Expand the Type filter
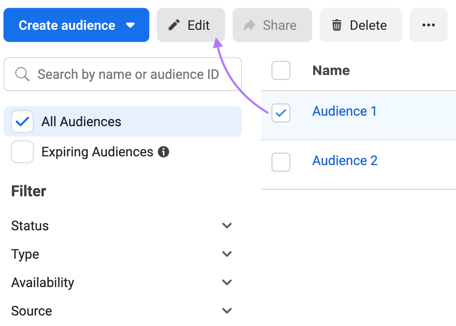Viewport: 456px width, 326px height. click(227, 254)
